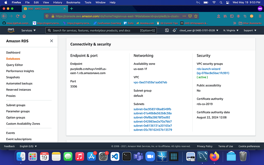264x165 pixels.
Task: Click the Feedback button in footer
Action: (10, 146)
